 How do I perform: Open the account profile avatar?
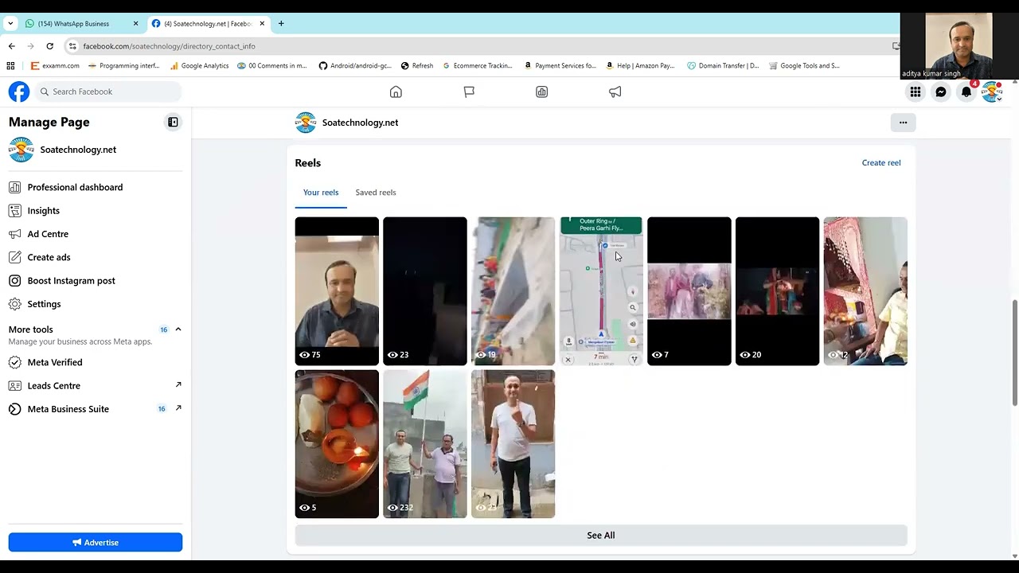point(992,92)
